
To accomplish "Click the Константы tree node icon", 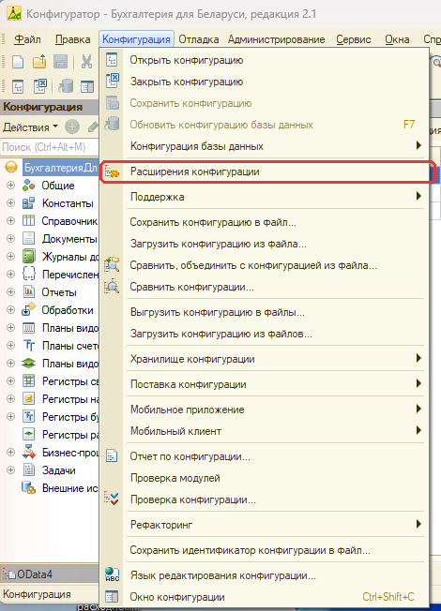I will click(28, 203).
